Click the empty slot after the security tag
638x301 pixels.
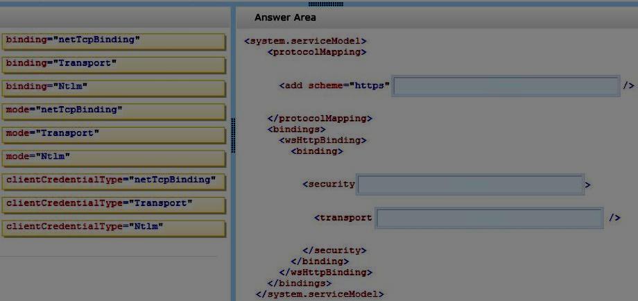470,184
